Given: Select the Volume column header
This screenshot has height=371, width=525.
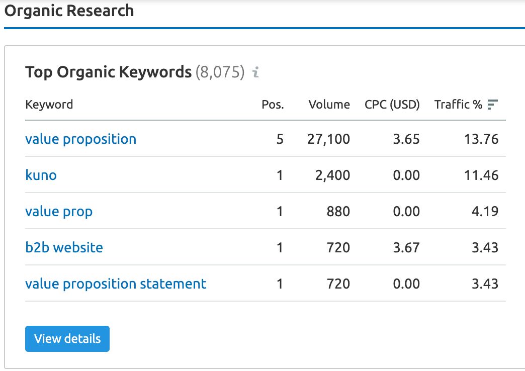Looking at the screenshot, I should click(329, 105).
